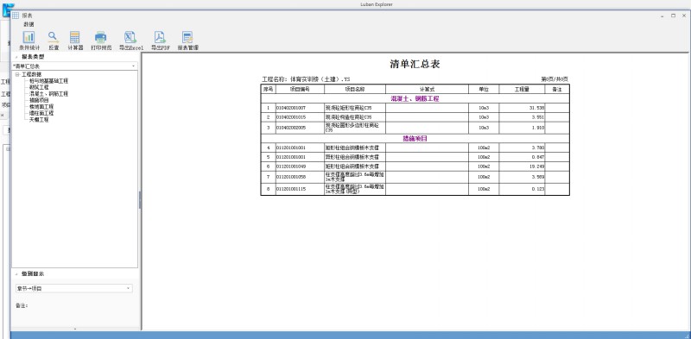Export the report via 导出PDF

[160, 41]
